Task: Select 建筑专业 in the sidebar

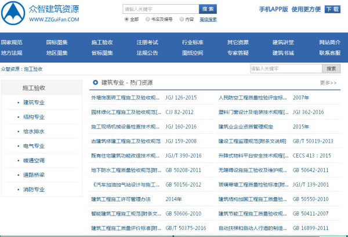Action: click(34, 103)
